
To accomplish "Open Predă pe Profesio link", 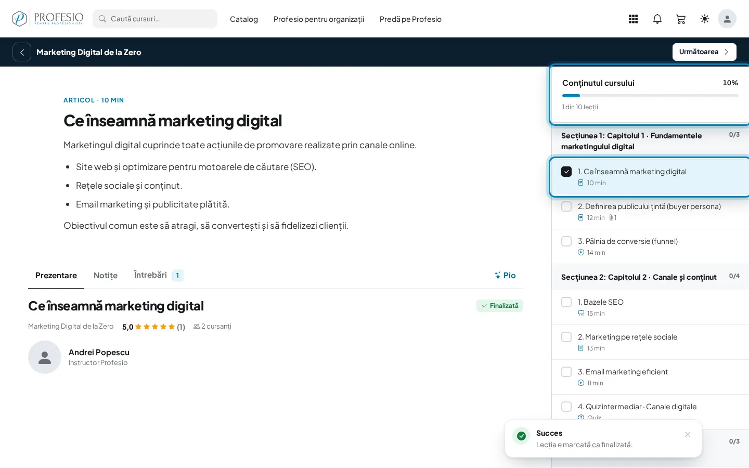I will coord(410,19).
